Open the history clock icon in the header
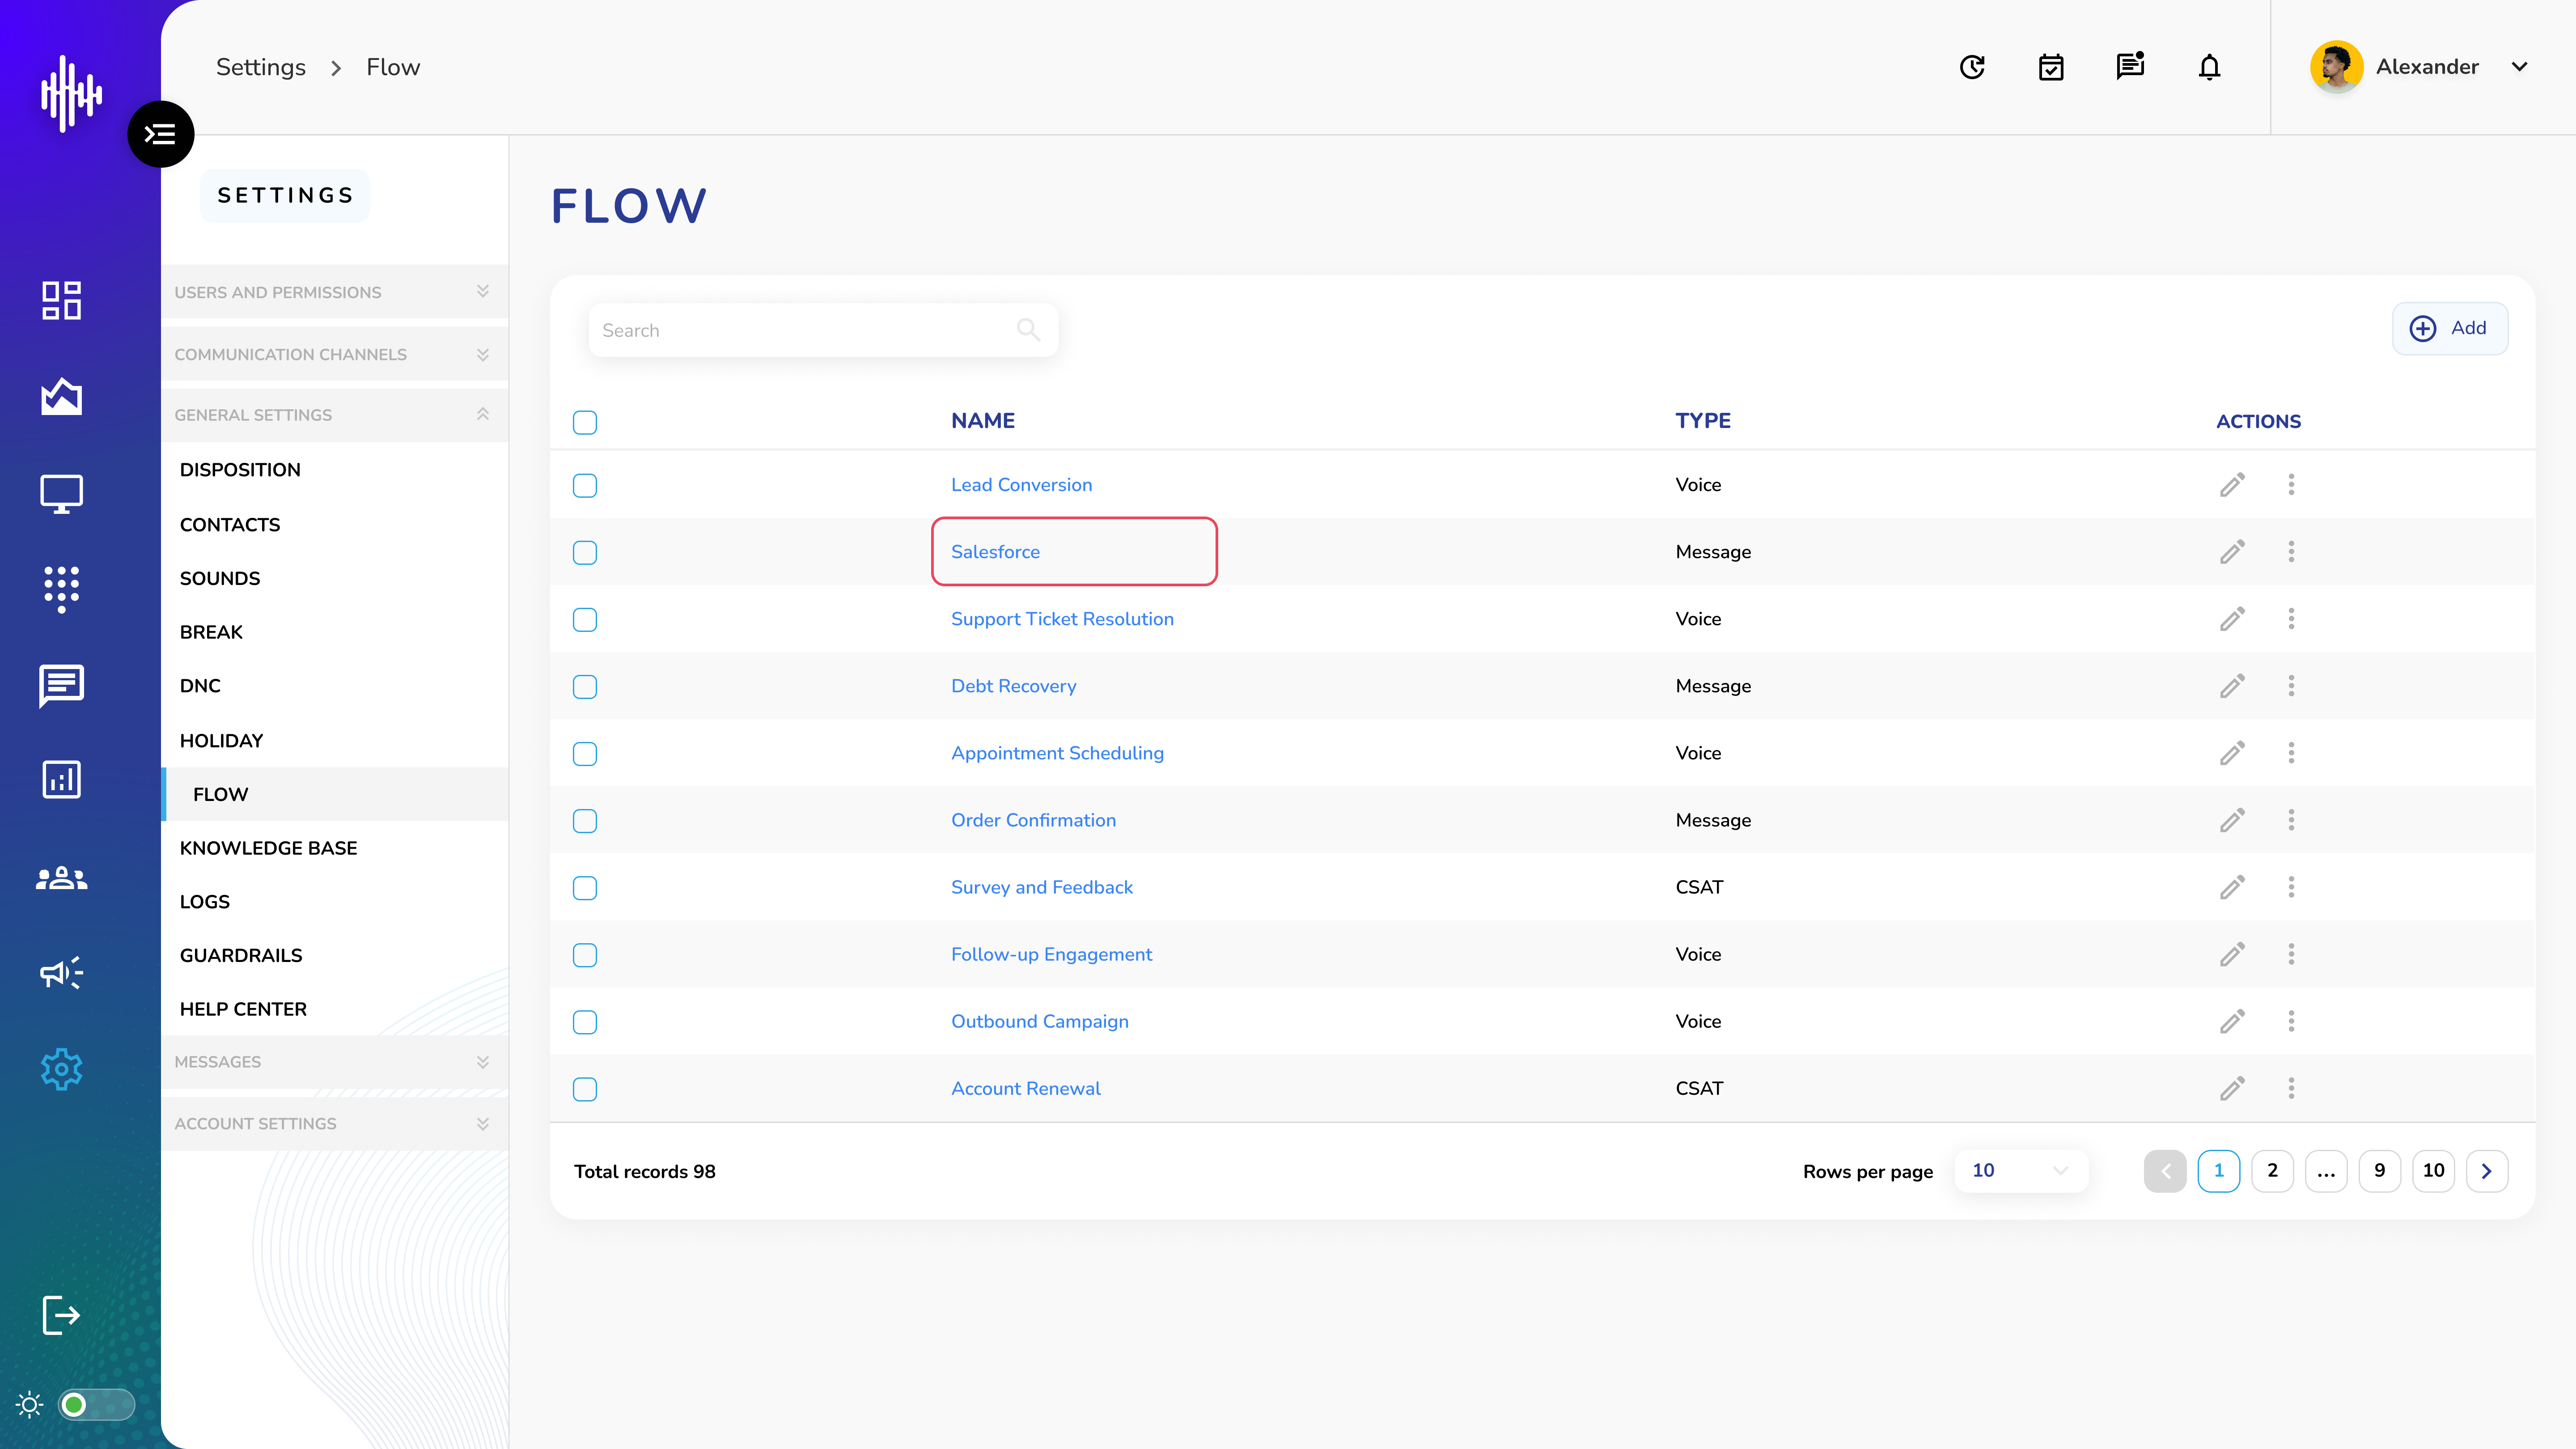 pos(1972,67)
